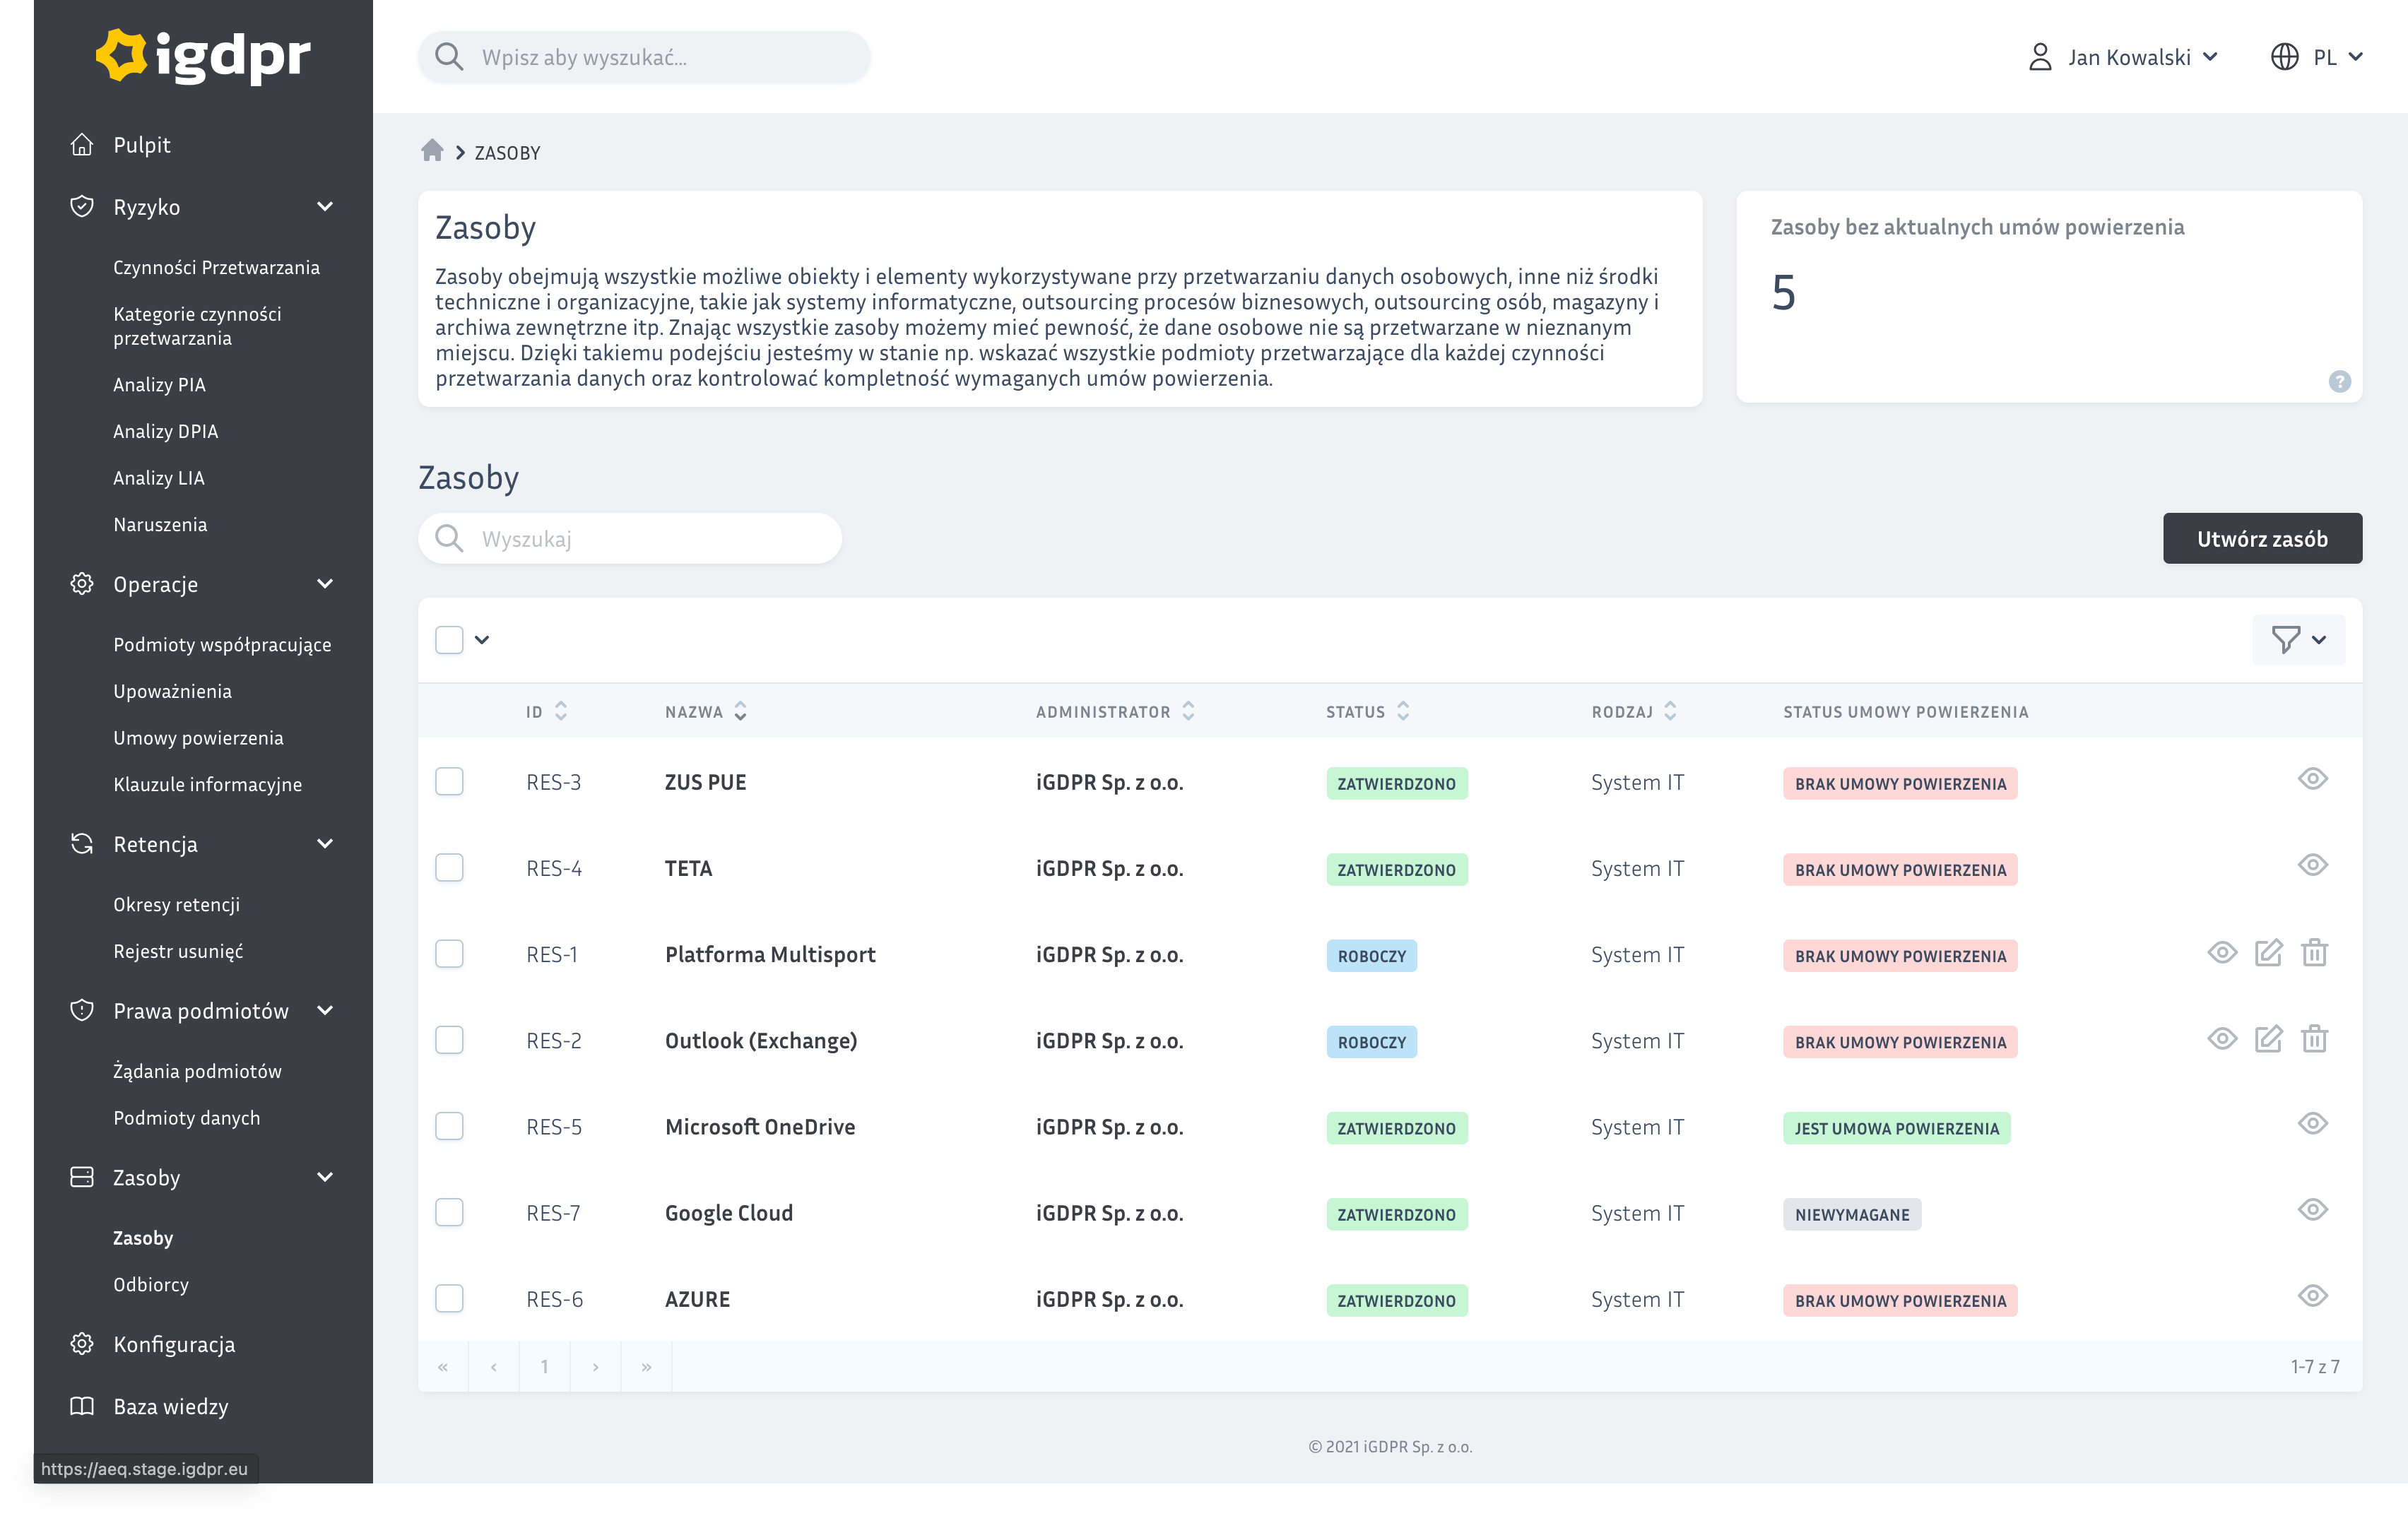Sort the table by Administrator column

1188,711
